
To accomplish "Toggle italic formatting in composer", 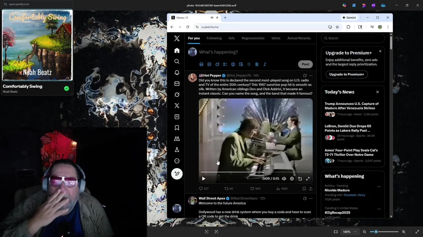I will [265, 64].
